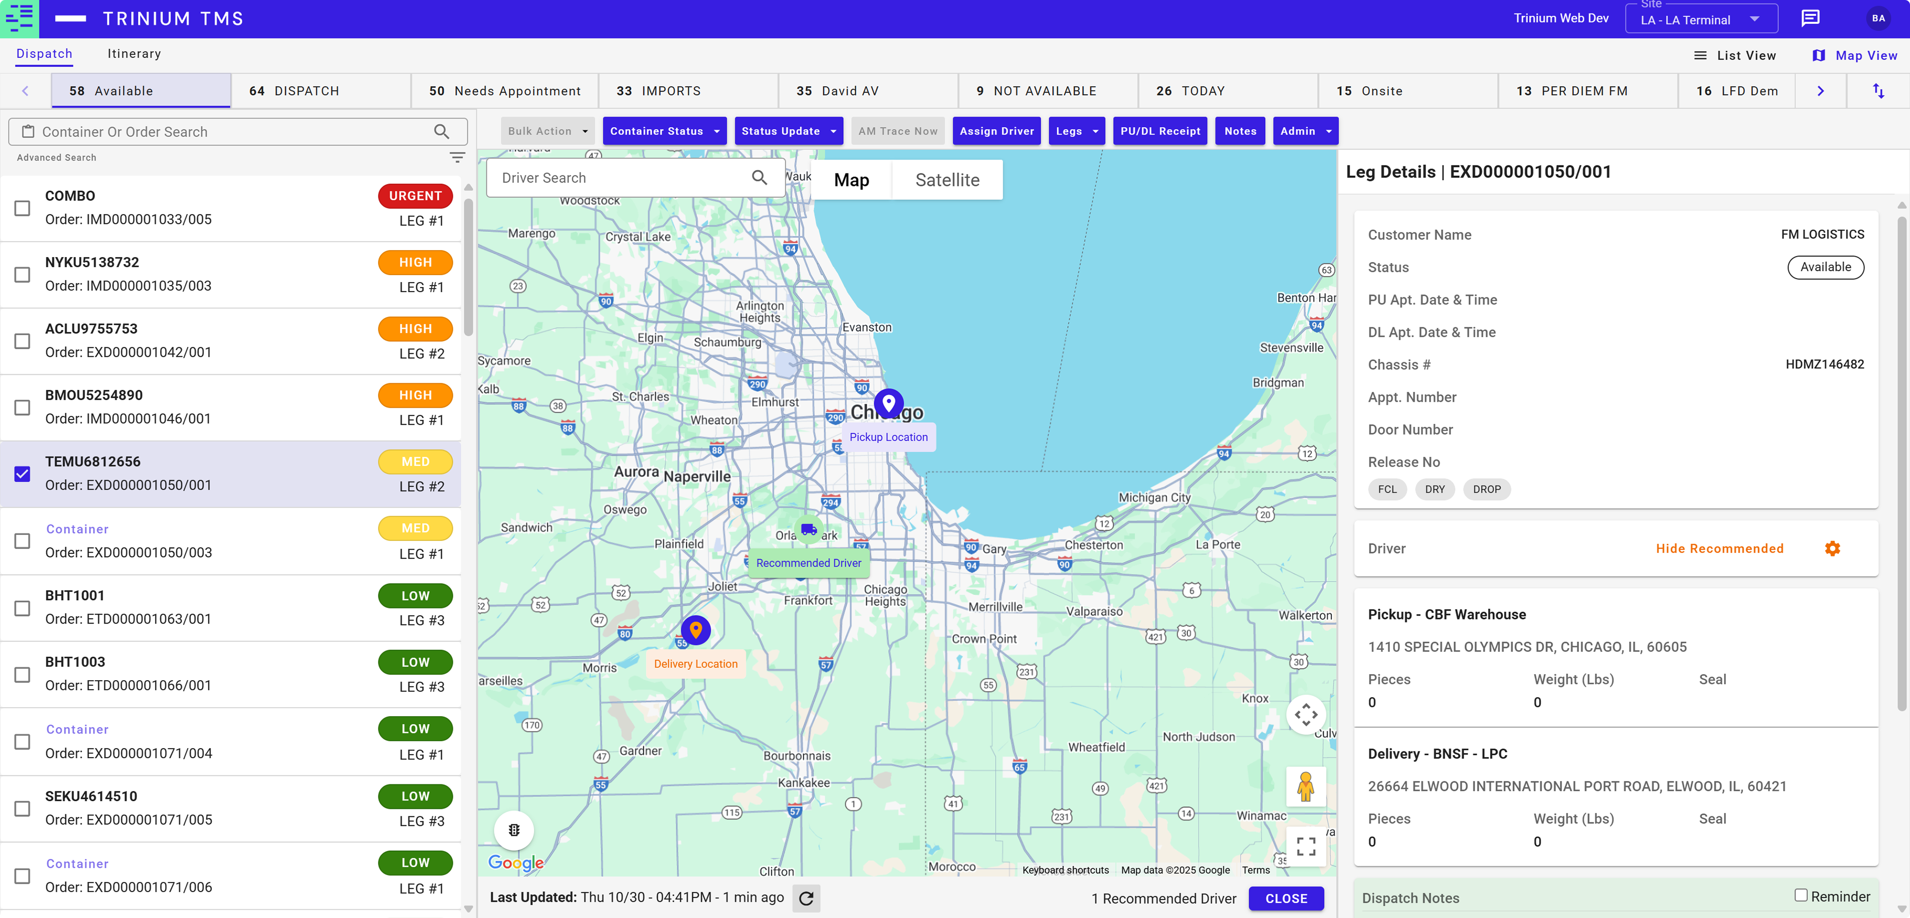This screenshot has height=918, width=1910.
Task: Click the map camera pan control
Action: (x=1305, y=715)
